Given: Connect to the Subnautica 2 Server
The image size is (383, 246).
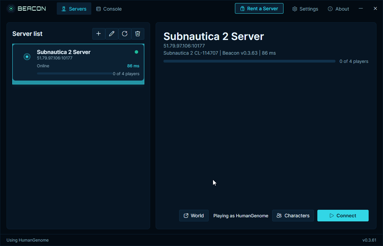Looking at the screenshot, I should pyautogui.click(x=343, y=216).
